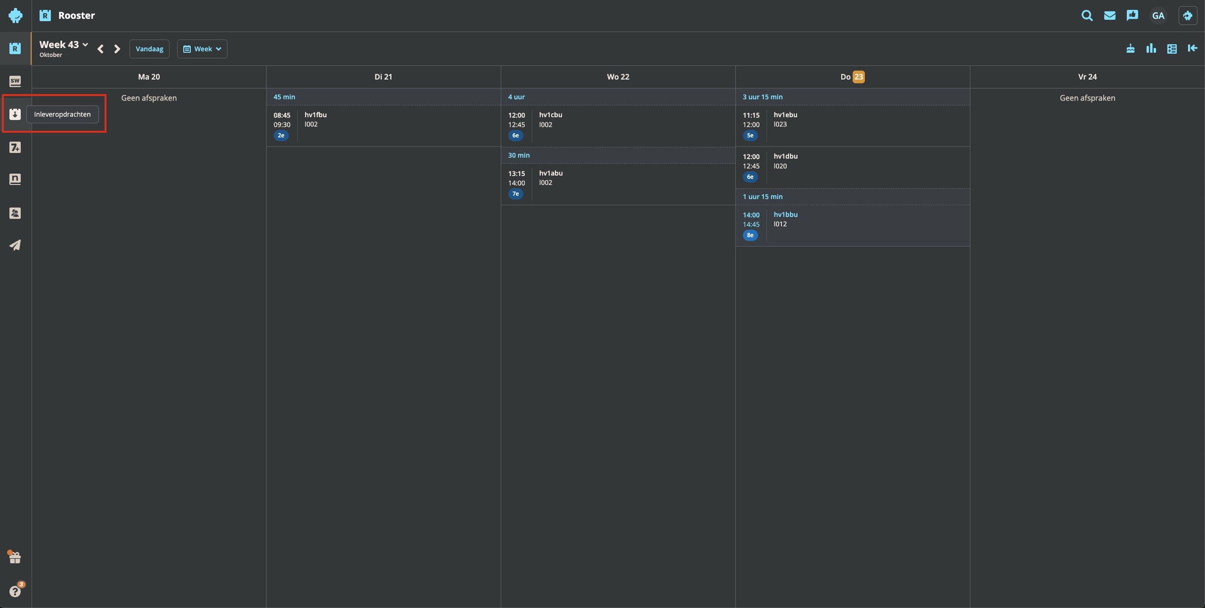Open the help question mark icon
The width and height of the screenshot is (1205, 608).
(x=15, y=591)
